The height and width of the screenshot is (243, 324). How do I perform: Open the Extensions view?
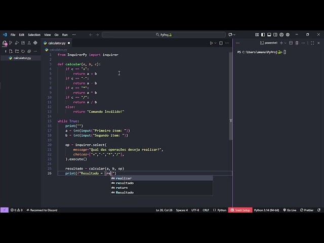[23, 43]
